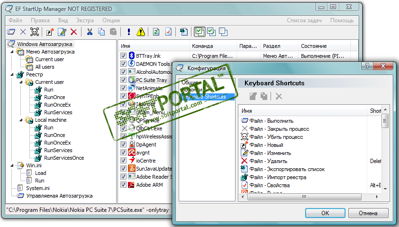Select RunServicesOnce in the tree
The image size is (399, 227).
[x=64, y=158]
